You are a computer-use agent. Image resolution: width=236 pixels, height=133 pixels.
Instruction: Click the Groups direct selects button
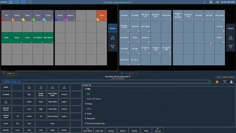[x=230, y=28]
